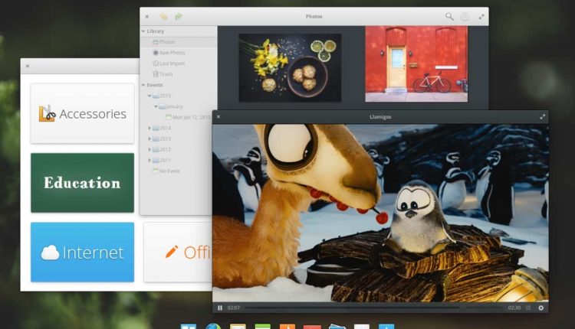Close the app categories window

click(28, 67)
